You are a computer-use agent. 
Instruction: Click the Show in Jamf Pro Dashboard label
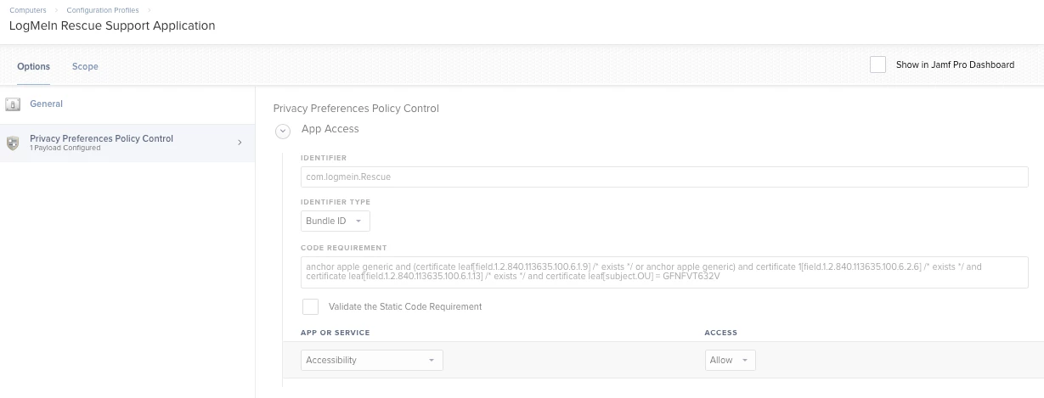(955, 64)
